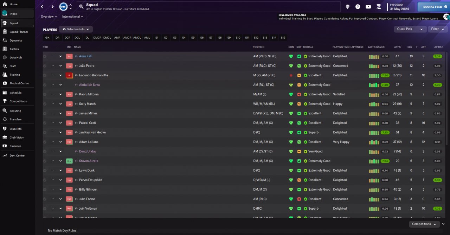Viewport: 450px width, 235px height.
Task: Open the Medical Centre sidebar icon
Action: 5,83
